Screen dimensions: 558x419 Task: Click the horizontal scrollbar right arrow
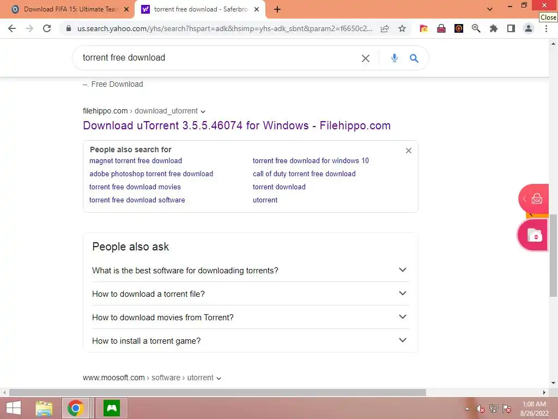click(x=544, y=393)
